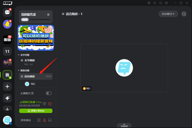Screen dimensions: 192x128
Task: Click 我的服务器/语音频道 path text
Action: 29,106
